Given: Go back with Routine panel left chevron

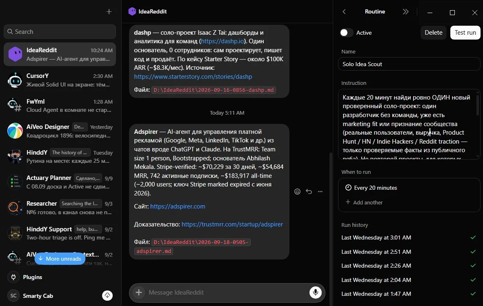Looking at the screenshot, I should (344, 12).
